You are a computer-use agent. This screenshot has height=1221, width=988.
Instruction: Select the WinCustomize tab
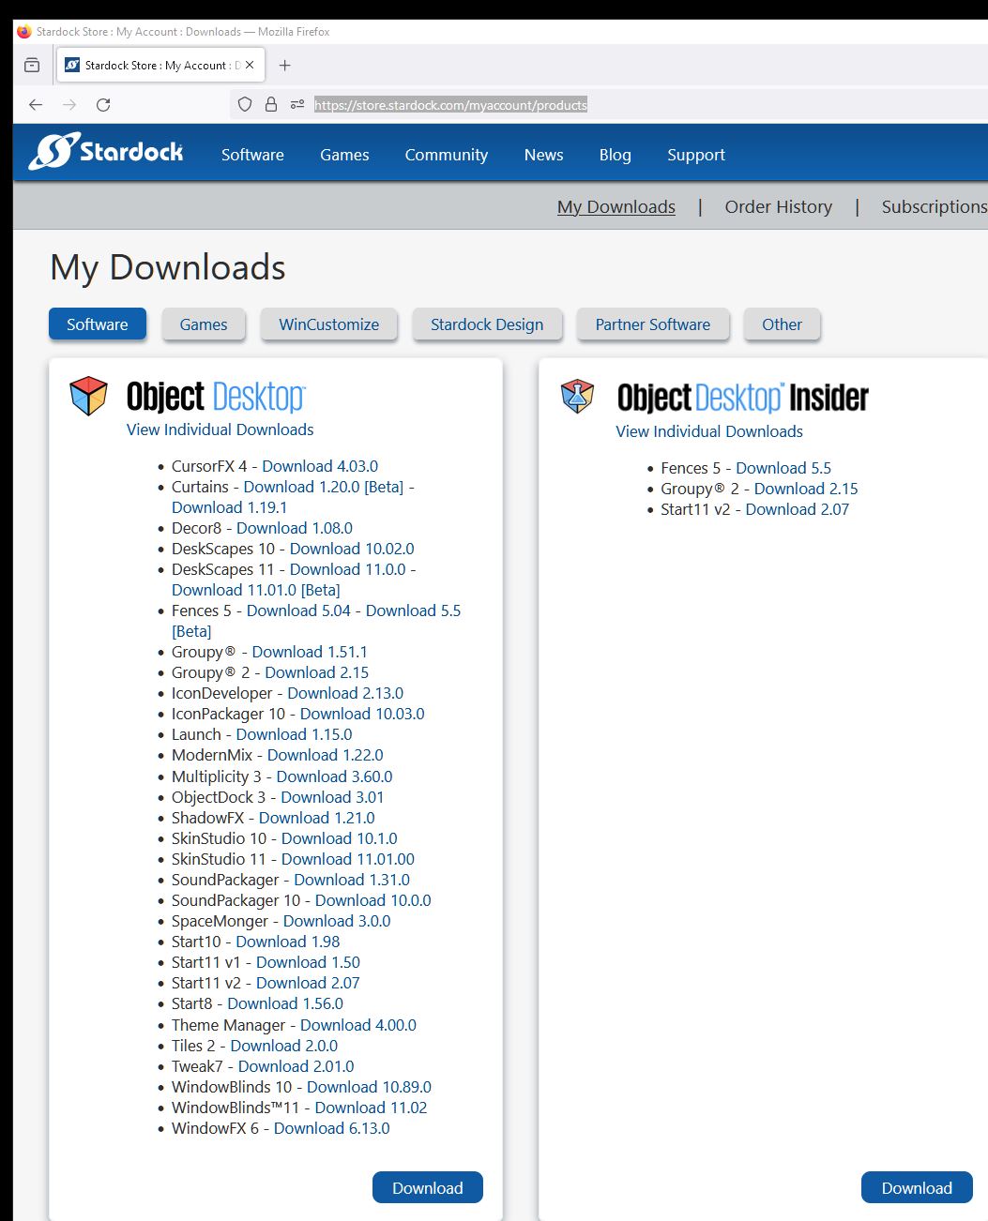click(328, 324)
